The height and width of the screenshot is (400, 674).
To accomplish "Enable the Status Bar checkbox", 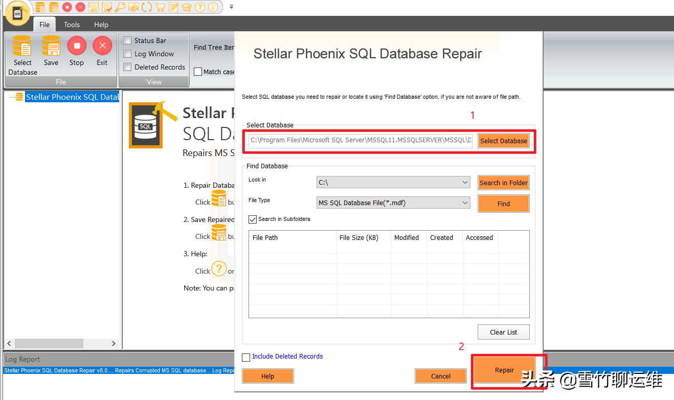I will (x=128, y=40).
